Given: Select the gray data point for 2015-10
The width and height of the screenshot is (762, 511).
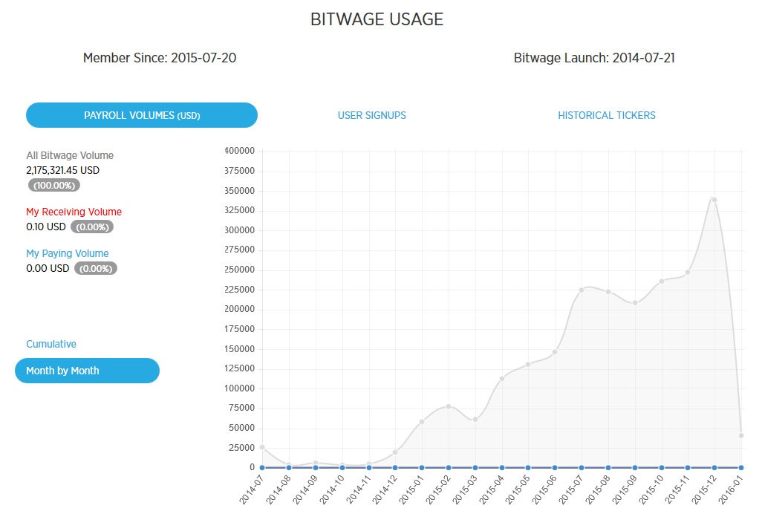Looking at the screenshot, I should 661,281.
